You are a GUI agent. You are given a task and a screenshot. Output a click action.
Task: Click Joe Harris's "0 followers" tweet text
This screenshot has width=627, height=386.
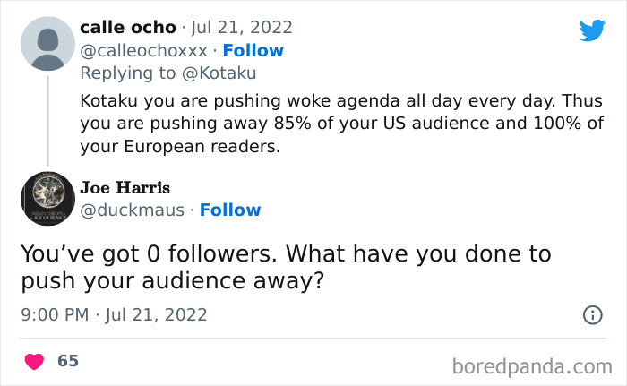pos(286,266)
